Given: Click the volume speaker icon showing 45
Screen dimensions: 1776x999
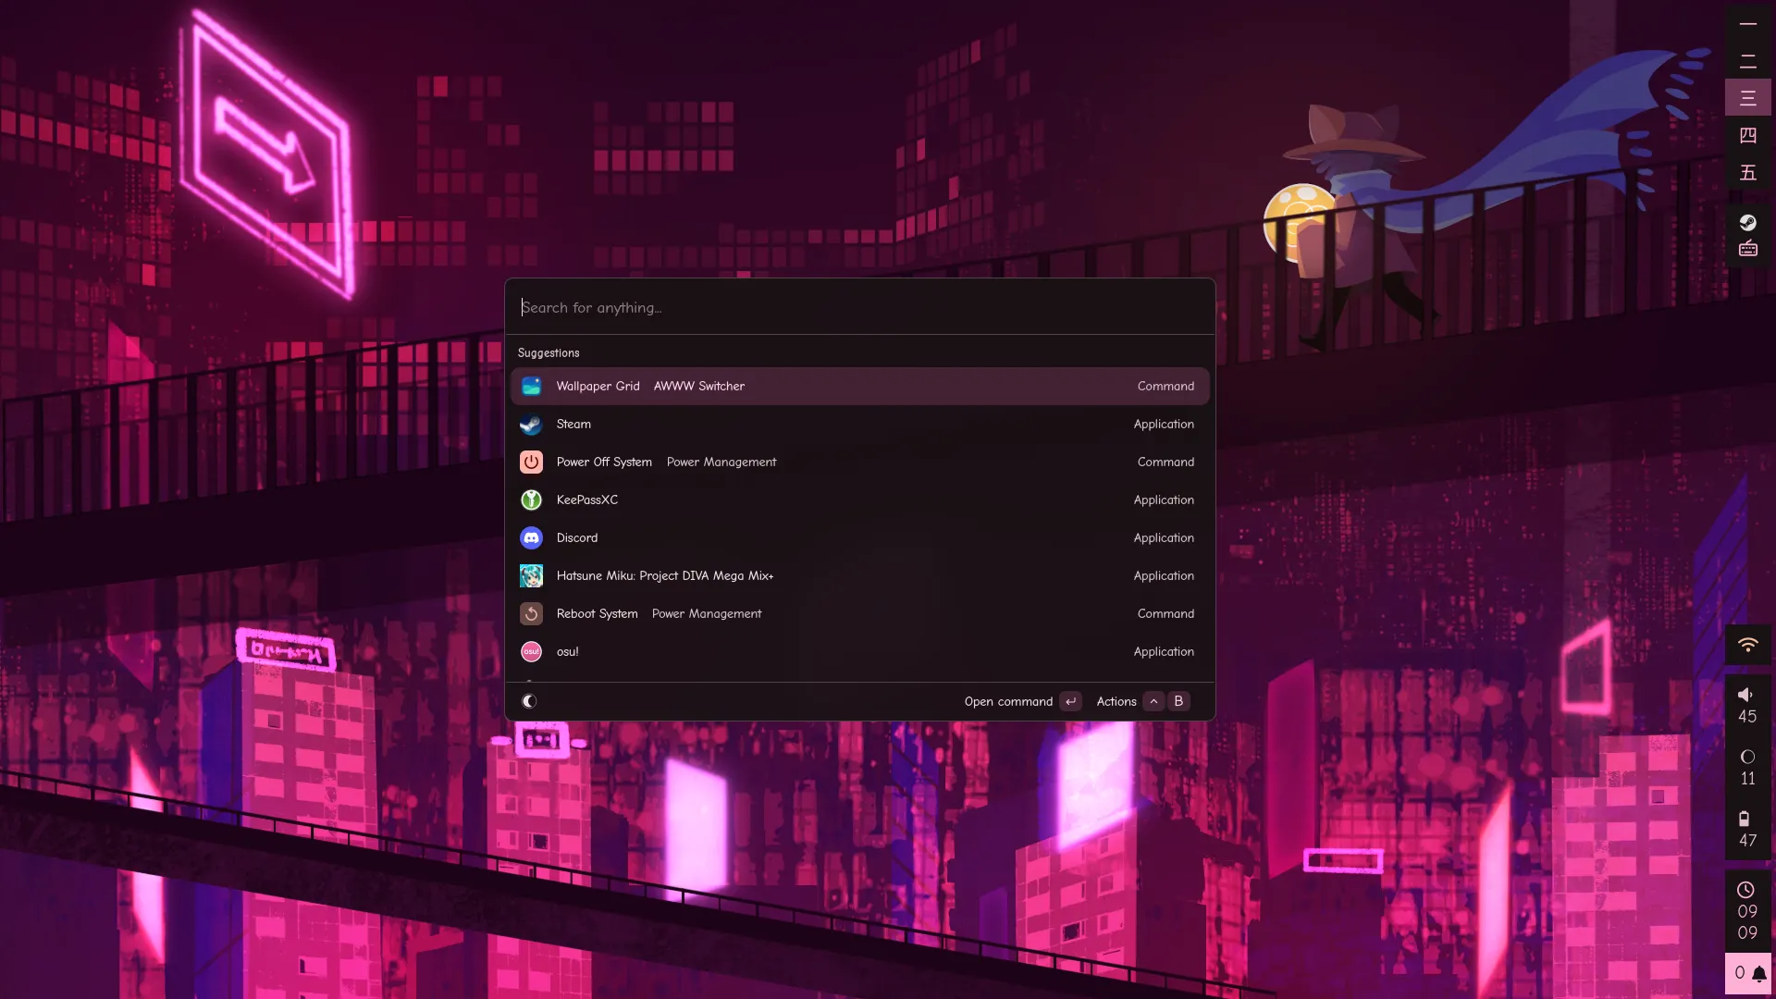Looking at the screenshot, I should click(x=1745, y=695).
